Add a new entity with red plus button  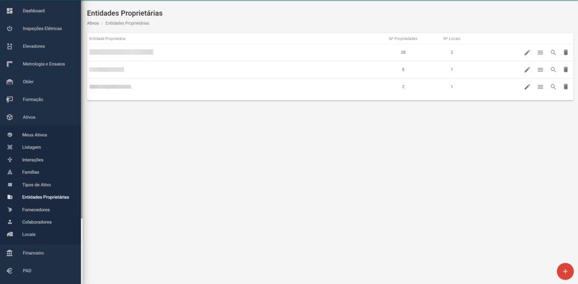pos(565,272)
